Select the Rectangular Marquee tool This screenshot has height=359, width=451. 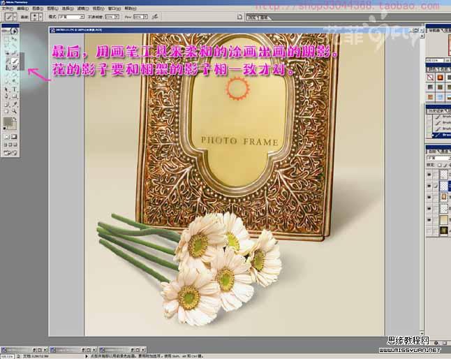[7, 39]
